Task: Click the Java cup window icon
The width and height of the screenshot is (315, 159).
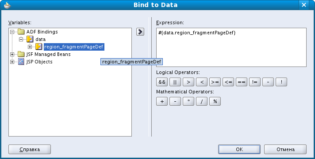Action: 7,5
